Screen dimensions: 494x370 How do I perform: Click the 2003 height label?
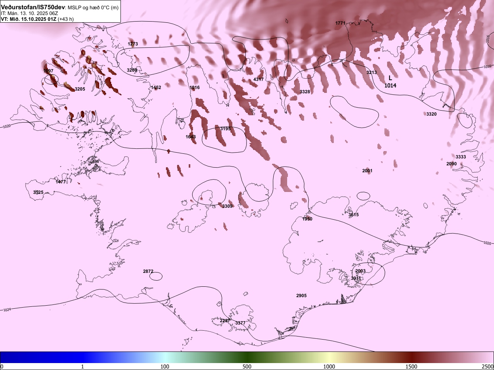(x=360, y=271)
